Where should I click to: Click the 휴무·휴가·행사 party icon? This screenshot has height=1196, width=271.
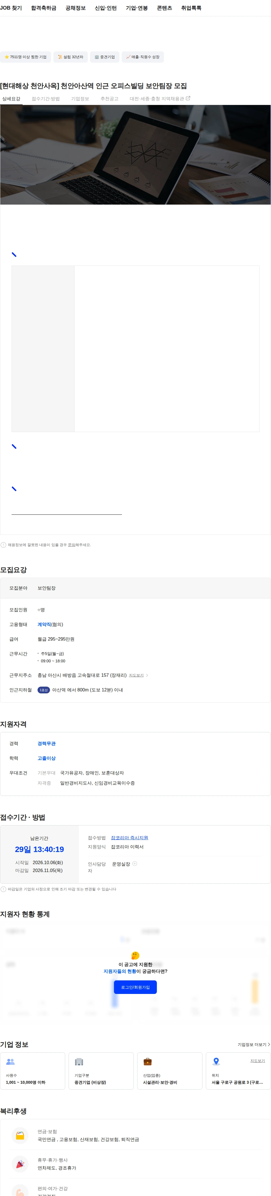[x=20, y=1164]
